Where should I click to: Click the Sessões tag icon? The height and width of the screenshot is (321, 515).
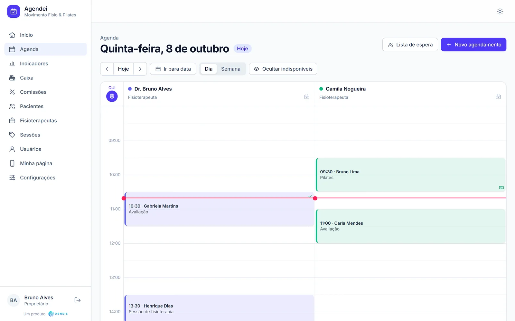[x=12, y=135]
